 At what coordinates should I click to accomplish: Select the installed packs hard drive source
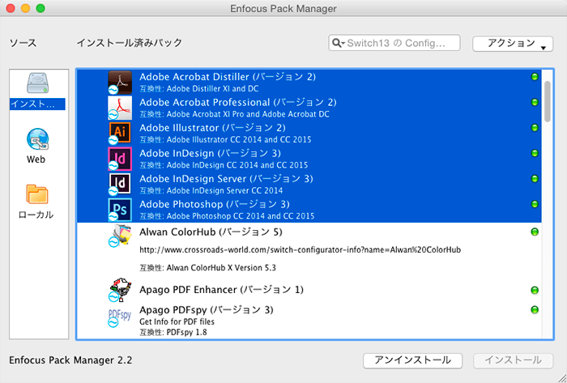tap(37, 83)
